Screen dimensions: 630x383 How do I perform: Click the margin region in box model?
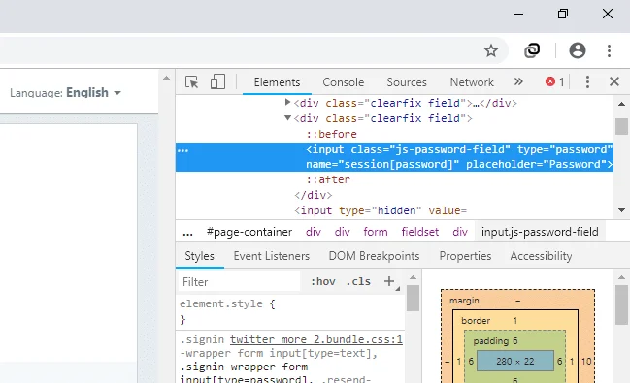(x=464, y=301)
